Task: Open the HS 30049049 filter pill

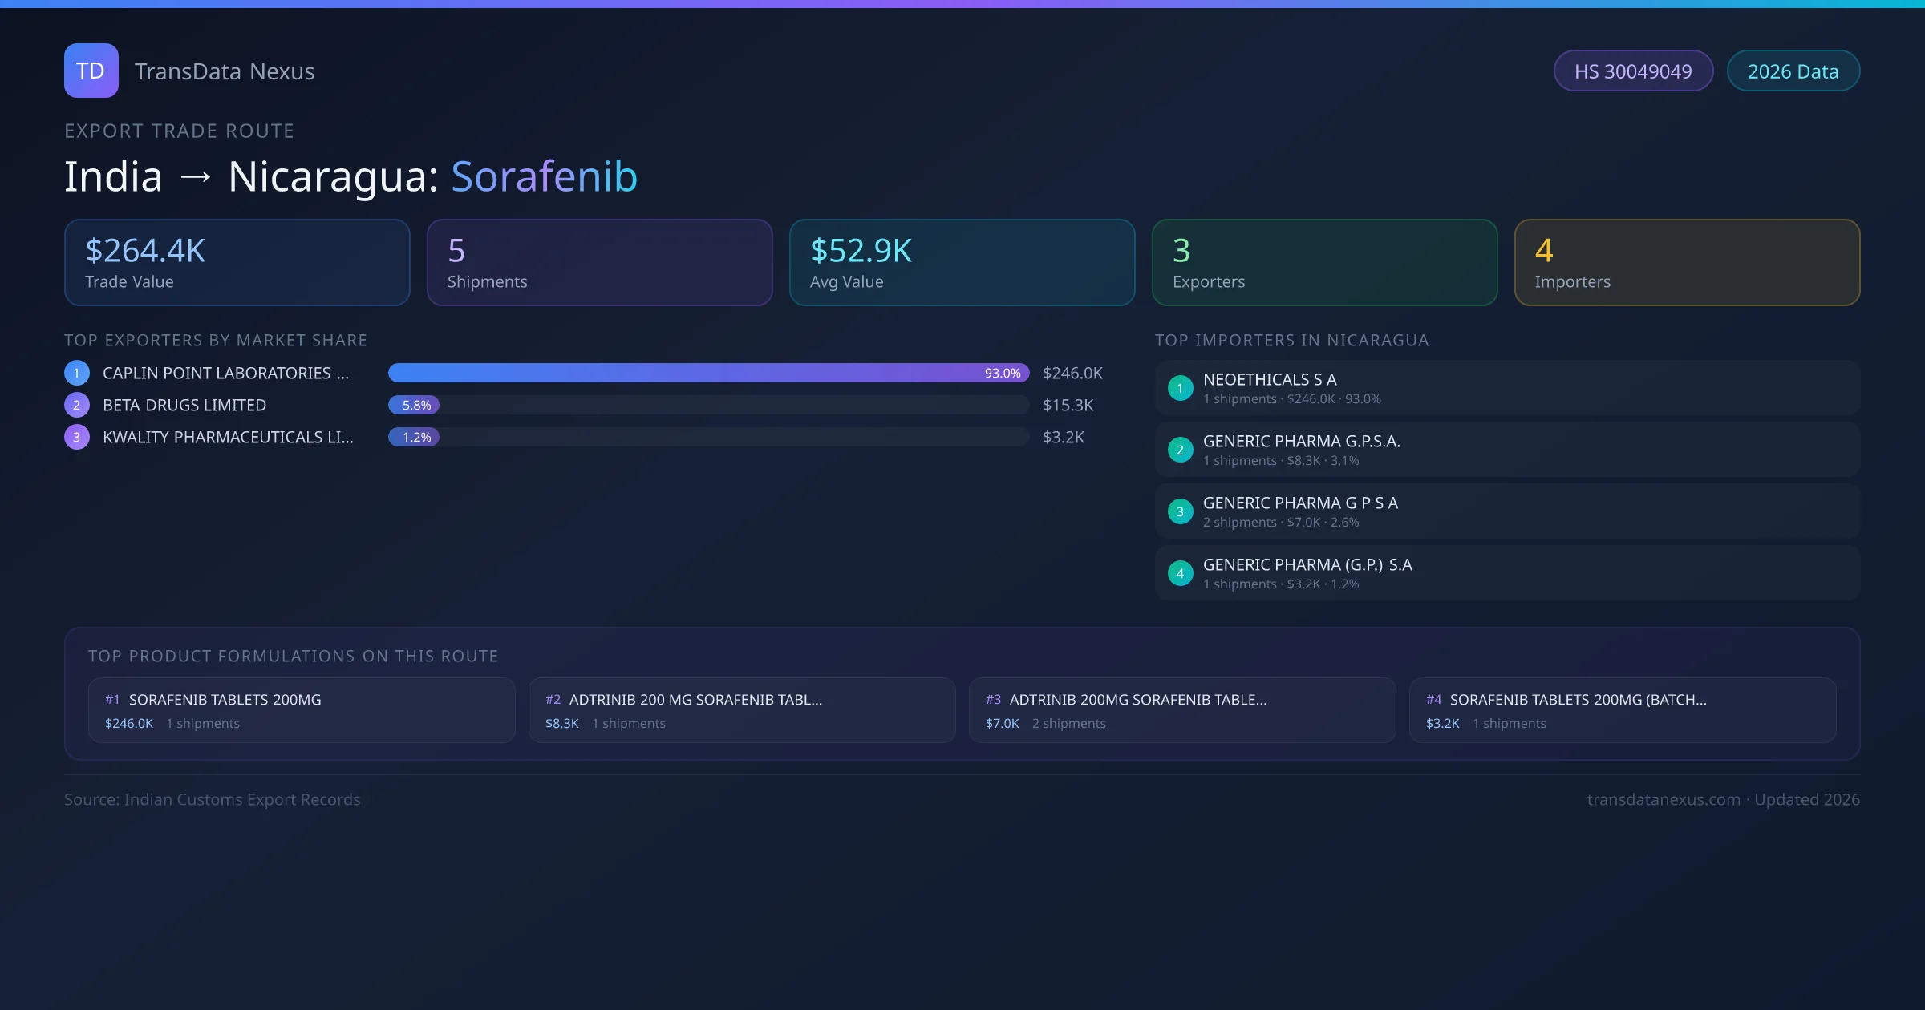Action: click(x=1633, y=71)
